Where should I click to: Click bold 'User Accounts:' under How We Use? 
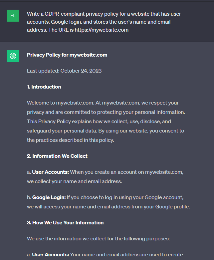pos(50,255)
